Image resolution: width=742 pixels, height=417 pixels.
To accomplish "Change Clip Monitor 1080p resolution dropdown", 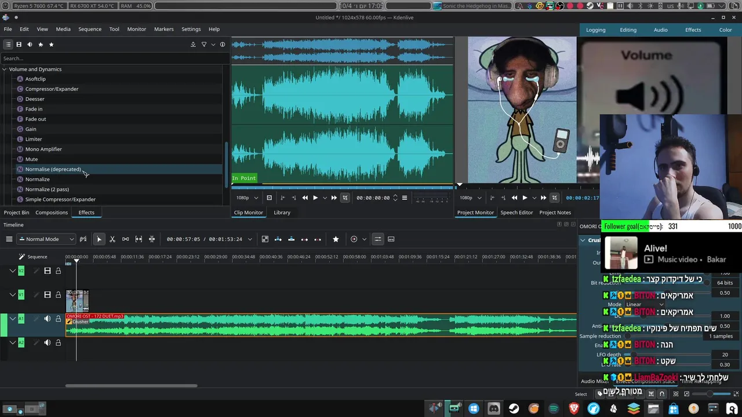I will 247,198.
